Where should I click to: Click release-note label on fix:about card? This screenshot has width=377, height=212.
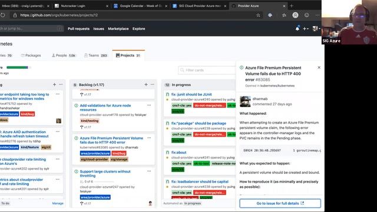pyautogui.click(x=224, y=164)
